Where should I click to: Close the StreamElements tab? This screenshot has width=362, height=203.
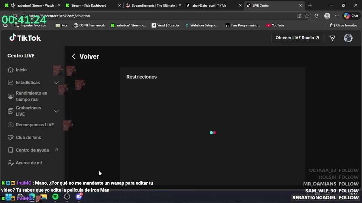coord(180,5)
